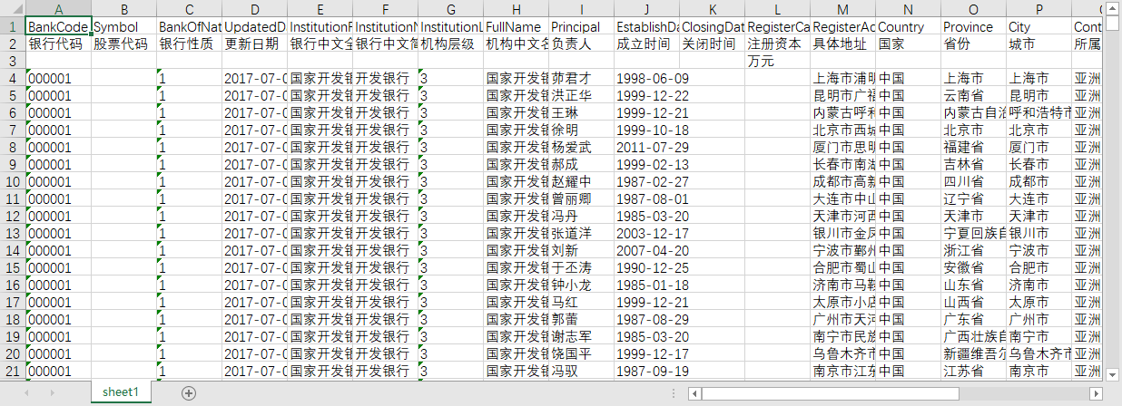Click the Symbol cell in row 1

124,27
